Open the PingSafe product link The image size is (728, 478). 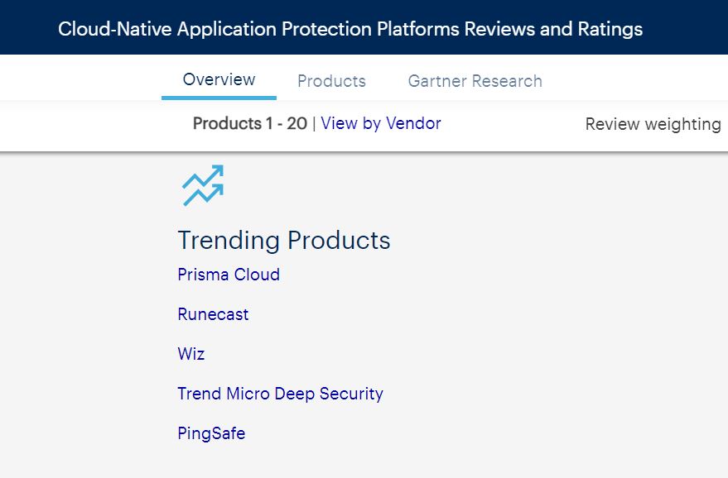point(211,433)
